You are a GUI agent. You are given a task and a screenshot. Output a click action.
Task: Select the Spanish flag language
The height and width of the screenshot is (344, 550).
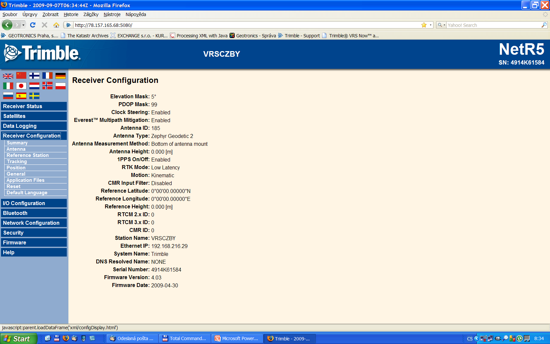click(x=21, y=96)
